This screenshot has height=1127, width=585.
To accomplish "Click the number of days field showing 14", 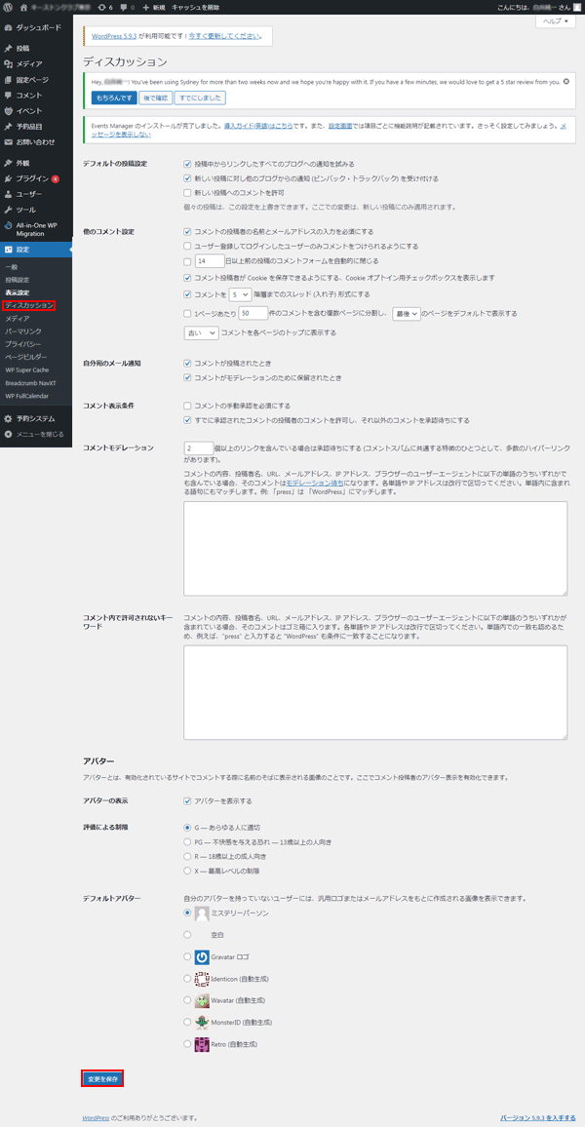I will (x=210, y=261).
